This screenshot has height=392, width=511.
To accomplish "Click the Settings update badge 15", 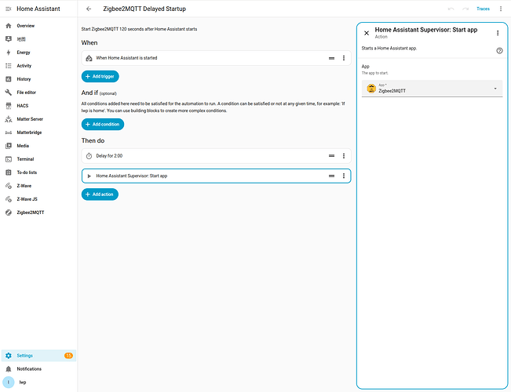I will 68,355.
